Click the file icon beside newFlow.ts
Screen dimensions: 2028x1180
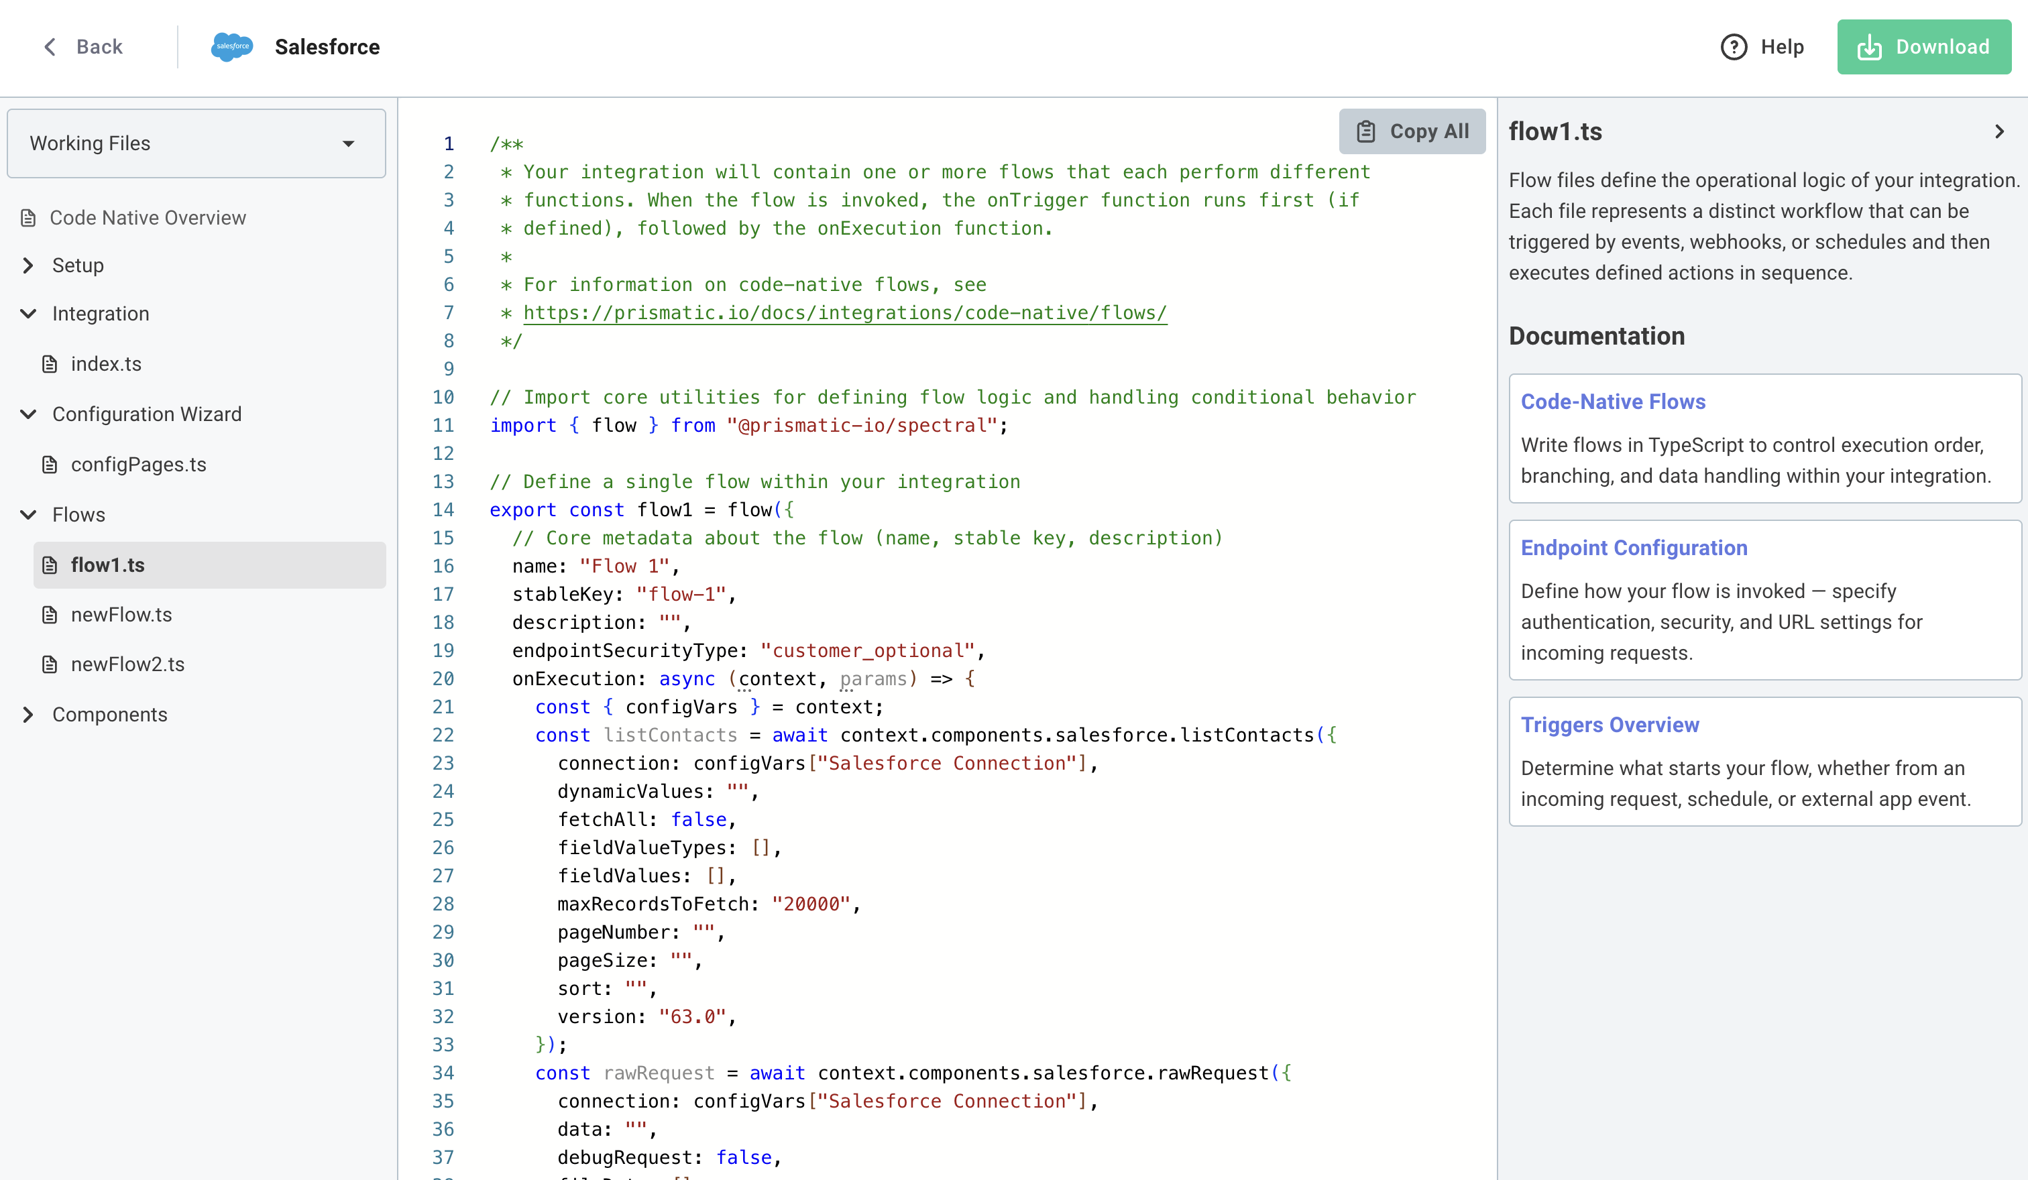point(50,615)
